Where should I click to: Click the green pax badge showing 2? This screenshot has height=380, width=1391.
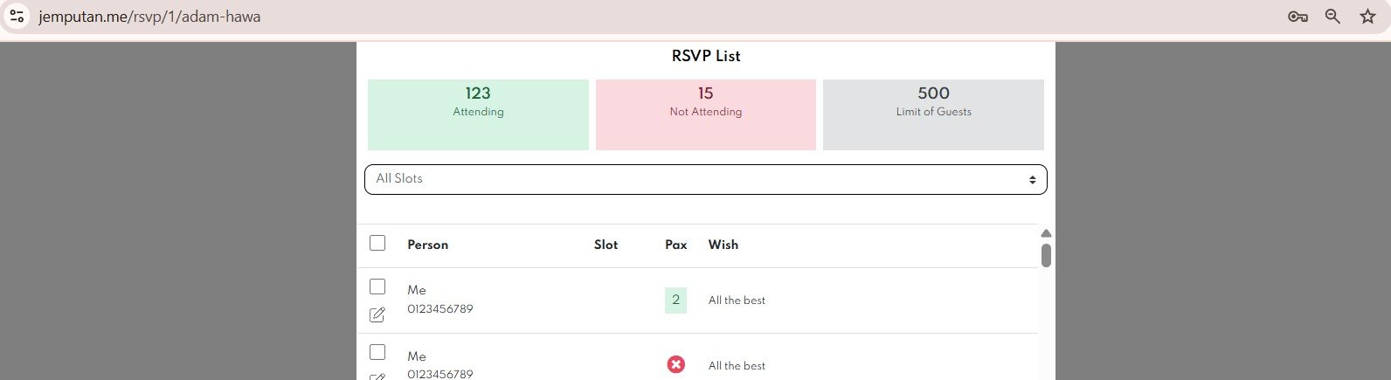coord(675,300)
